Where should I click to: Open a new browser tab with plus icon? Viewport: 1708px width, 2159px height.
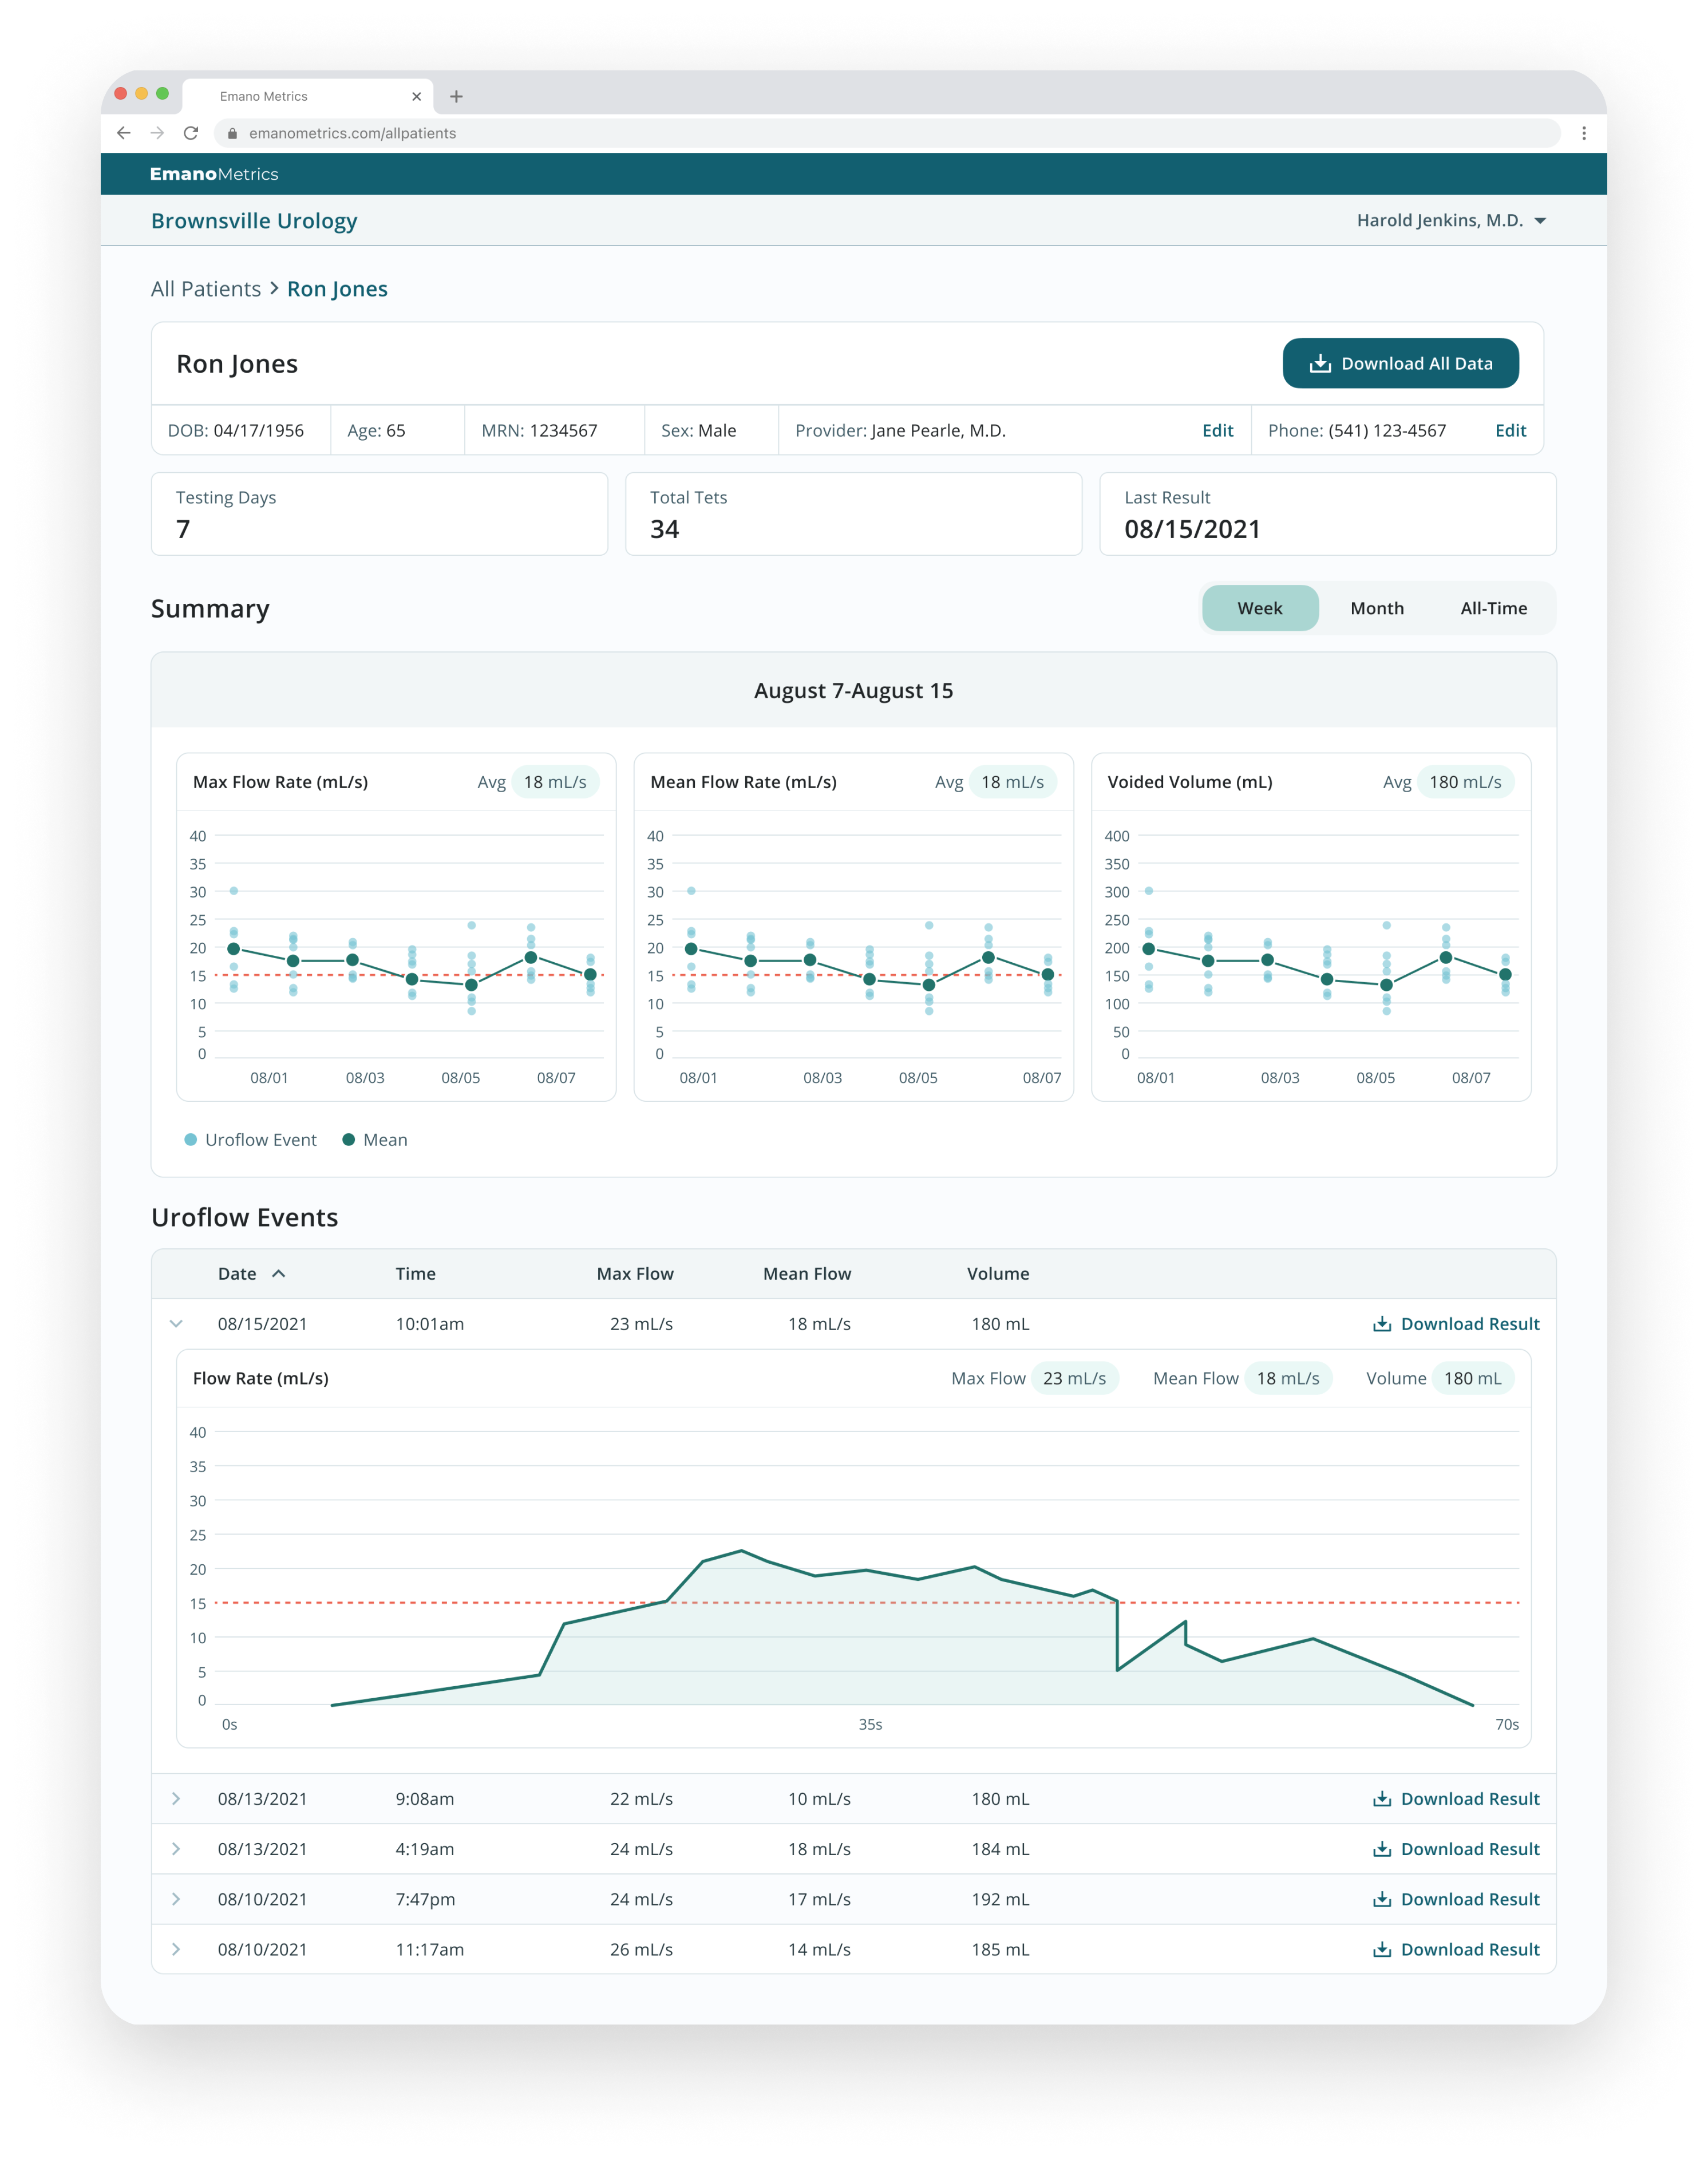coord(456,97)
